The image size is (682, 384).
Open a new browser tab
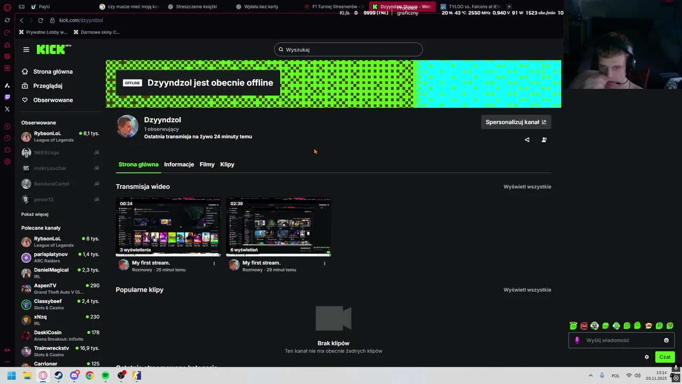509,7
